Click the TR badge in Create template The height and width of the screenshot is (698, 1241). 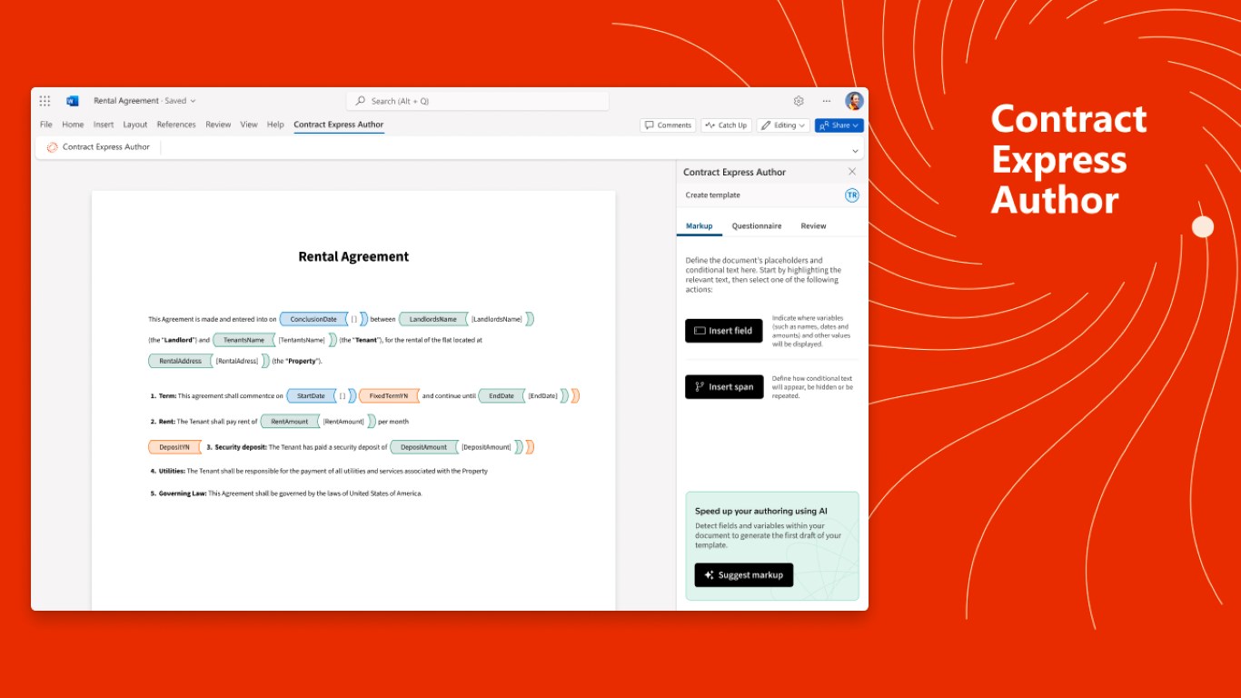[852, 195]
